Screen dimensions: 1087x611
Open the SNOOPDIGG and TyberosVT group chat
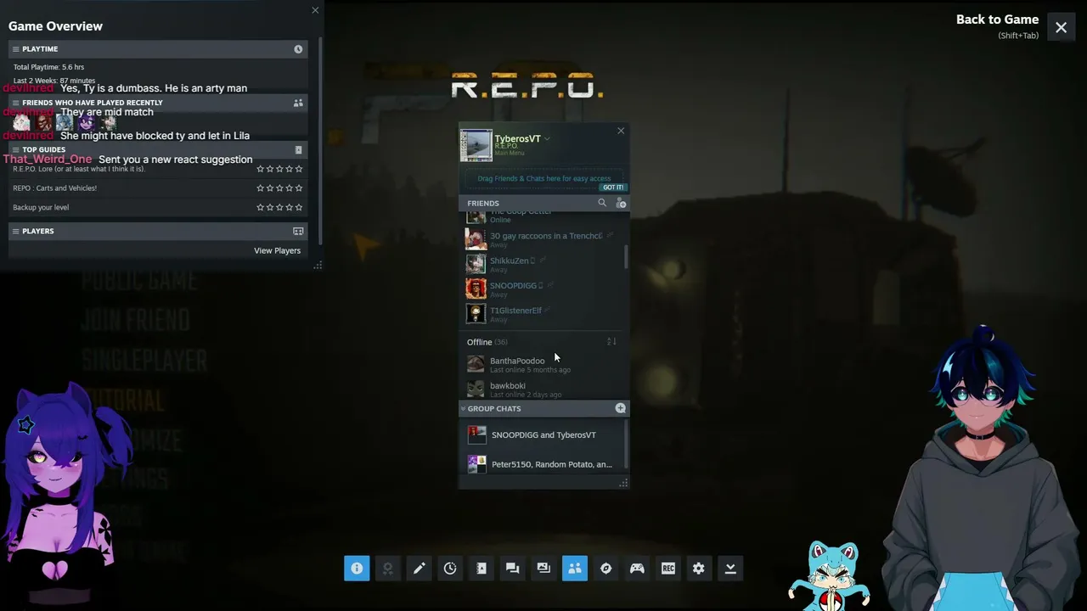tap(543, 435)
